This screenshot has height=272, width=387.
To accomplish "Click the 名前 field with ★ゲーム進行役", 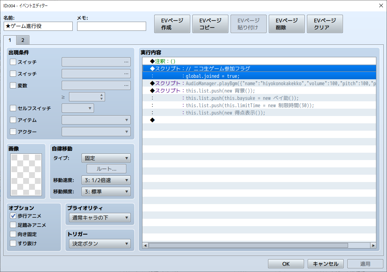I will 38,26.
